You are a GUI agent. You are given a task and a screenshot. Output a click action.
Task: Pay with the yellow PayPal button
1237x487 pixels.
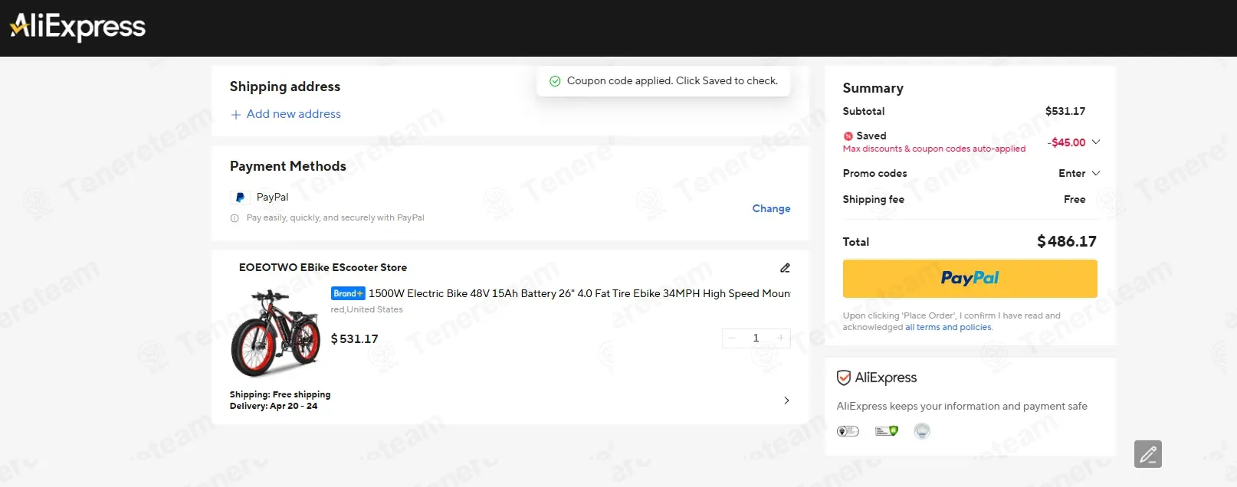click(x=970, y=279)
